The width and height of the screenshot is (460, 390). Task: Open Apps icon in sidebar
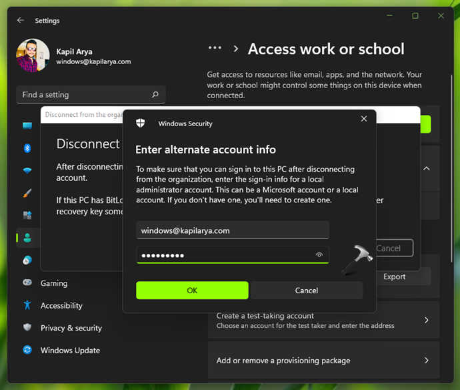pyautogui.click(x=27, y=216)
